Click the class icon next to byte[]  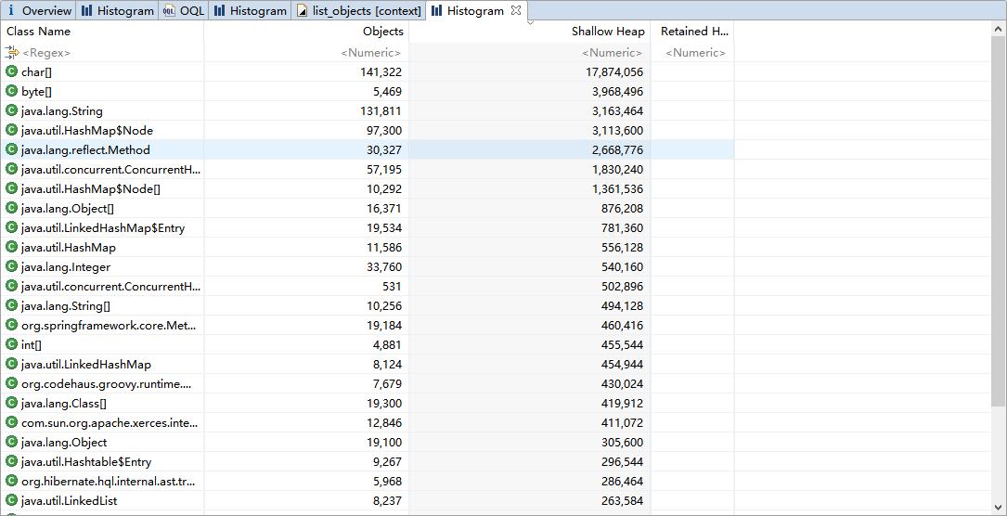click(x=12, y=91)
